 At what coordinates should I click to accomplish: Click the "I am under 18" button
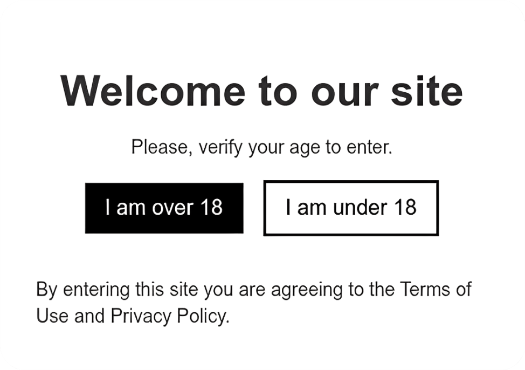tap(351, 208)
